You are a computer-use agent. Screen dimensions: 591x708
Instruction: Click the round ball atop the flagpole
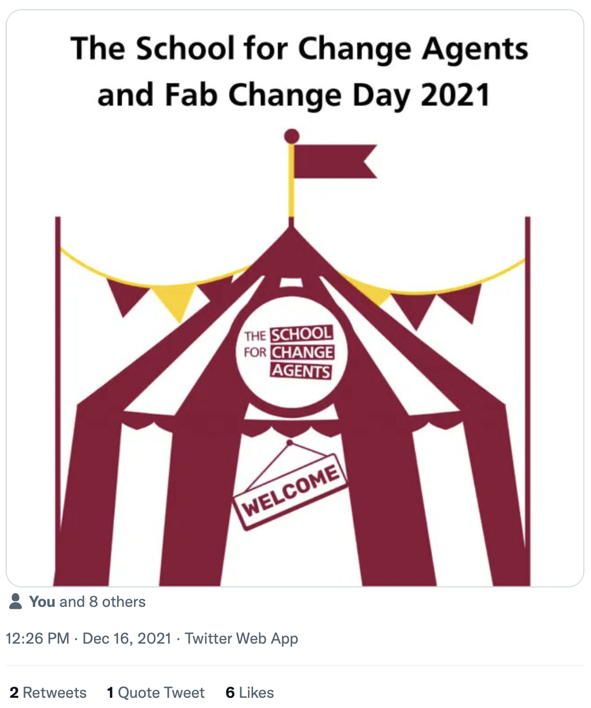pos(291,136)
